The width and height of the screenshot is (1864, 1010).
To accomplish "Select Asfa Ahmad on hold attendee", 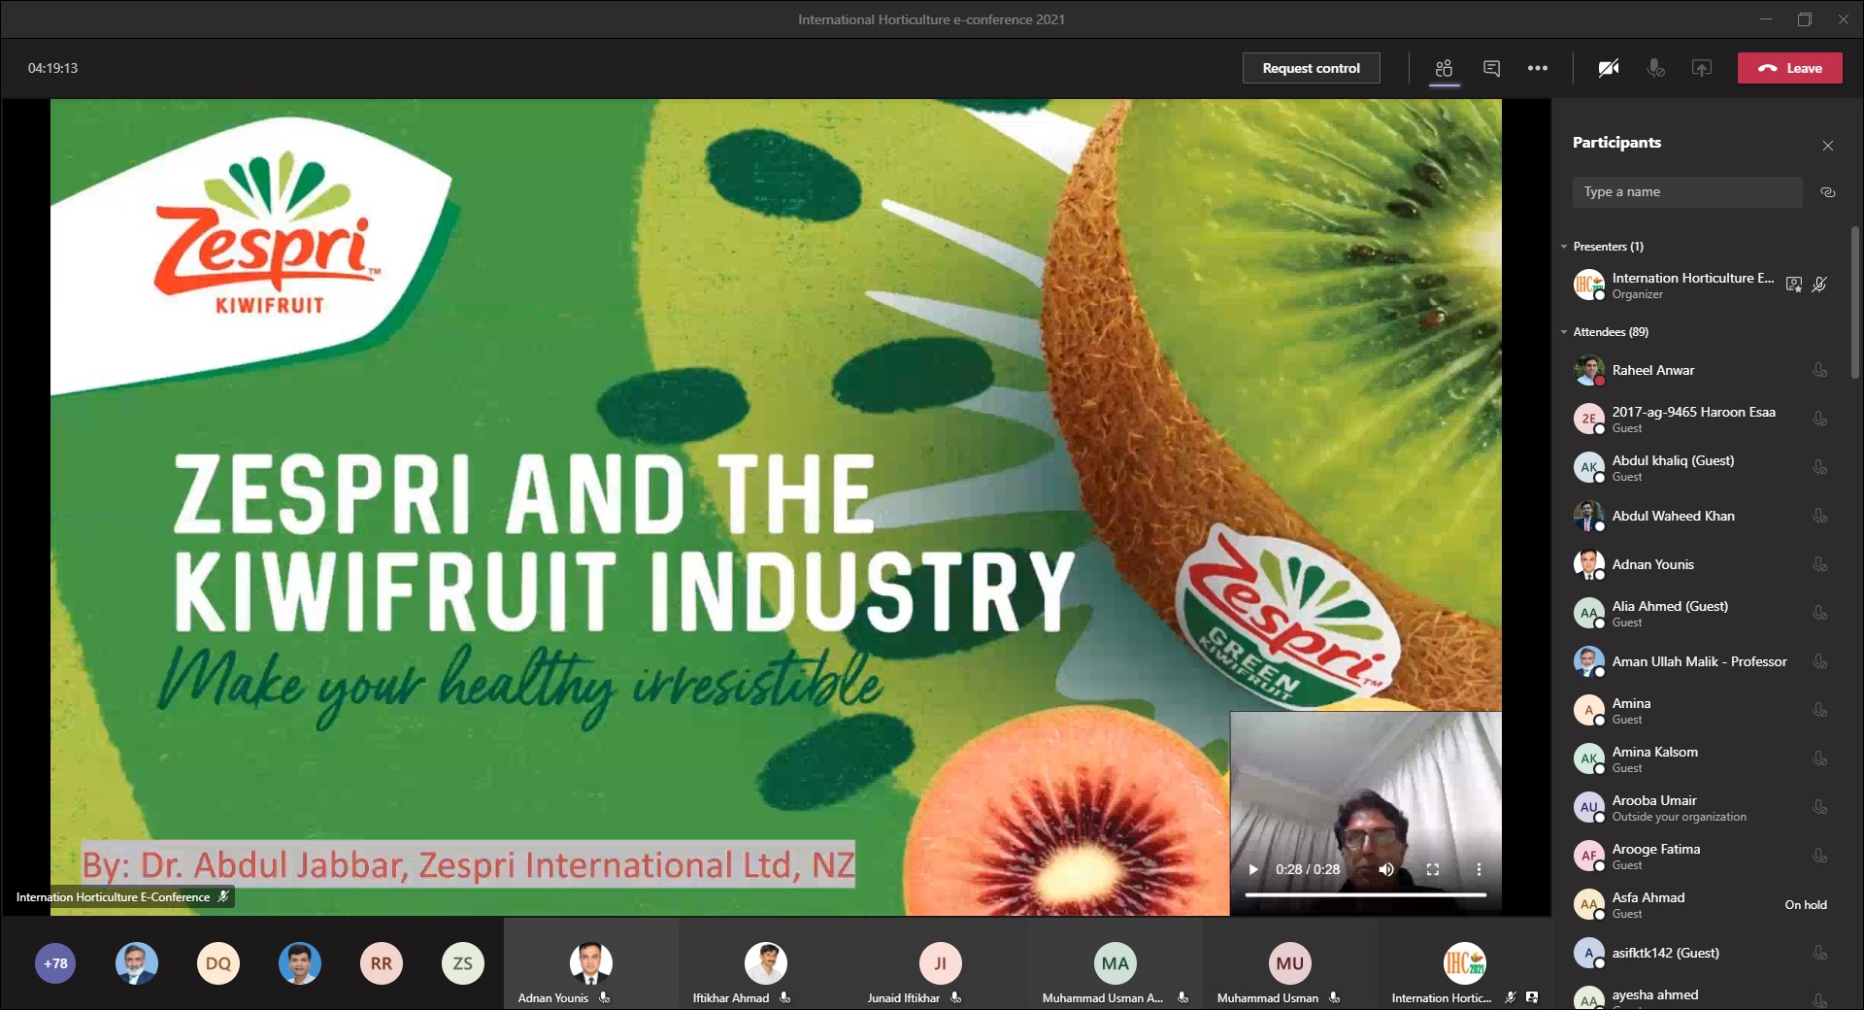I will coord(1701,904).
